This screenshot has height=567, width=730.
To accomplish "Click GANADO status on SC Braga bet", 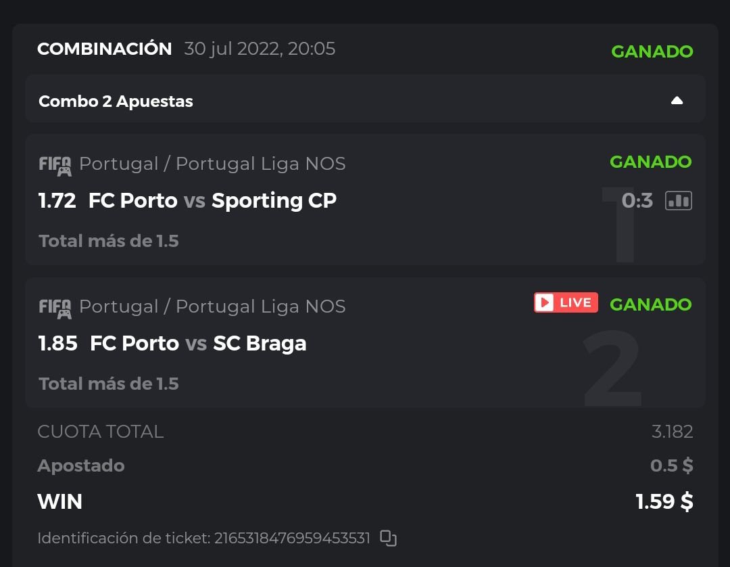I will (650, 304).
